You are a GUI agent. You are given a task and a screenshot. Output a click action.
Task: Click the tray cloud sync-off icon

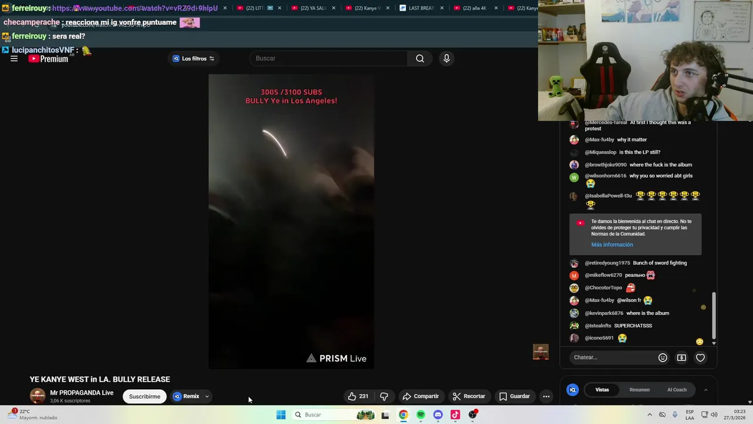(x=662, y=415)
